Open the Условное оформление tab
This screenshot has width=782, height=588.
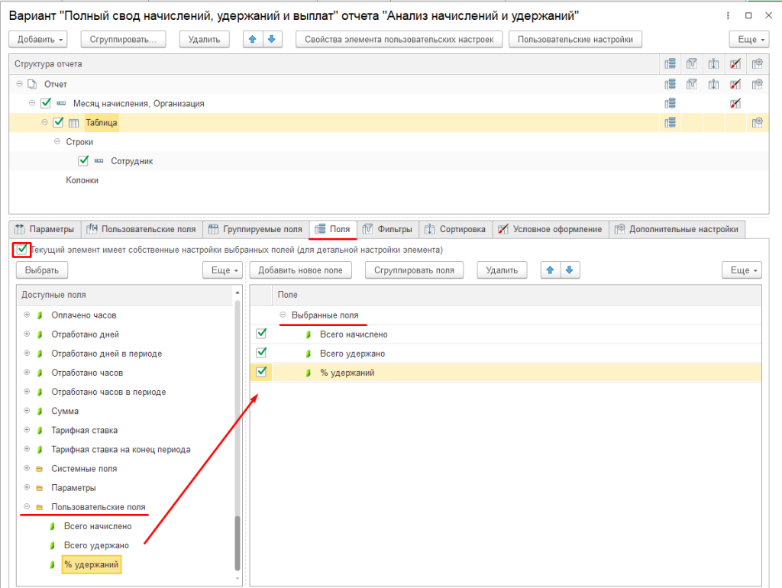[549, 229]
